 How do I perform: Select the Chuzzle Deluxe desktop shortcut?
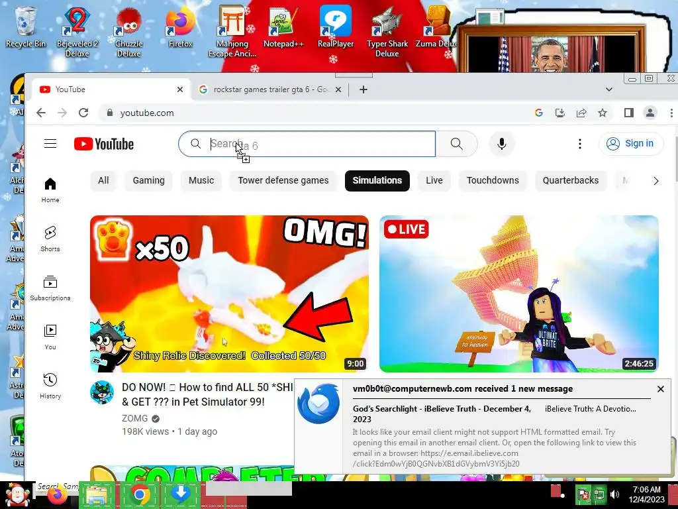[128, 30]
